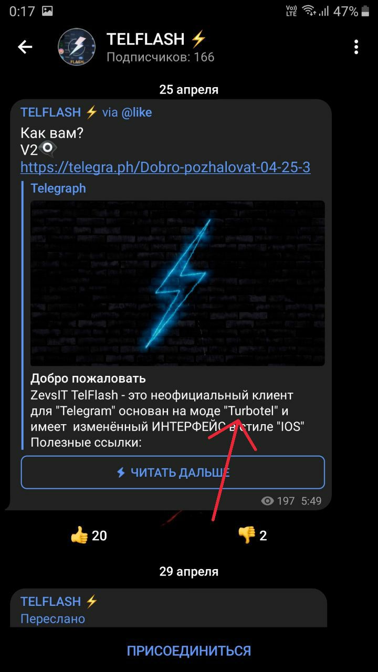Tap the Переслано forwarded label
Screen dimensions: 378x672
click(52, 619)
